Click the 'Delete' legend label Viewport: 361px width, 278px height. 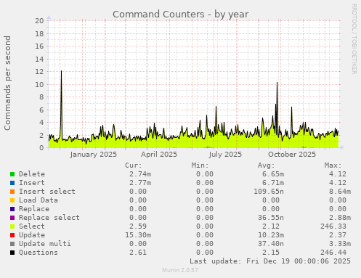click(32, 174)
